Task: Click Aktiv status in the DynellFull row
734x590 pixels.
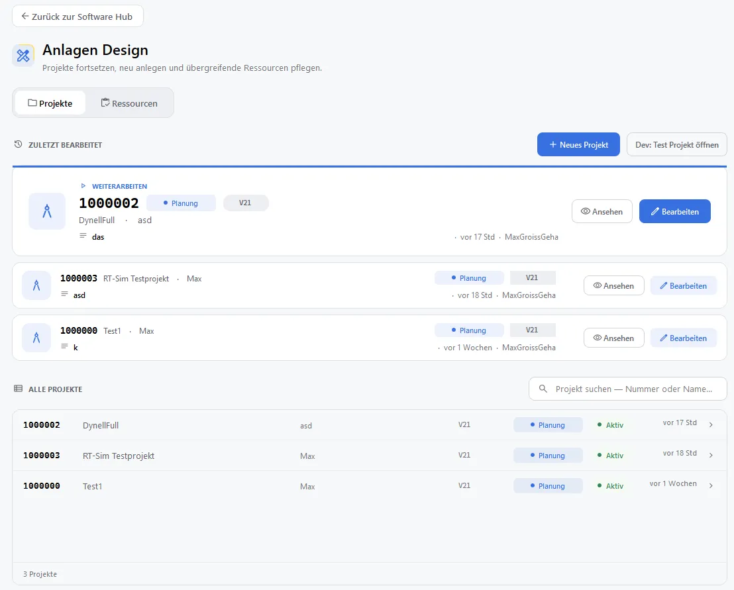Action: pos(610,425)
